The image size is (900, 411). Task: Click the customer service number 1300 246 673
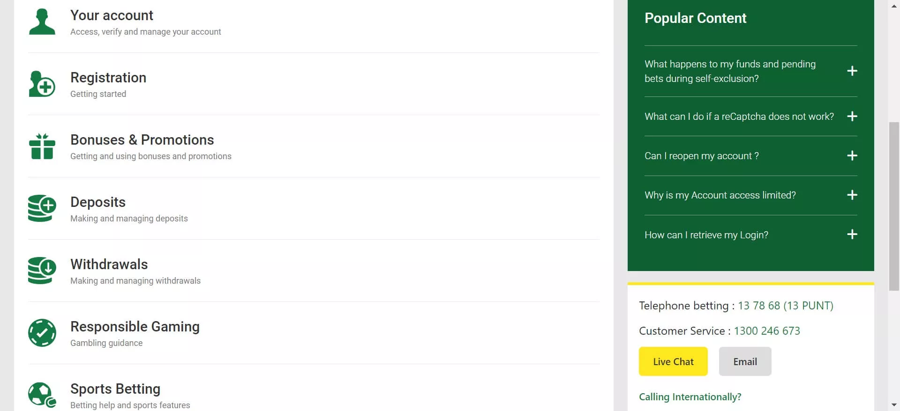[x=766, y=331]
